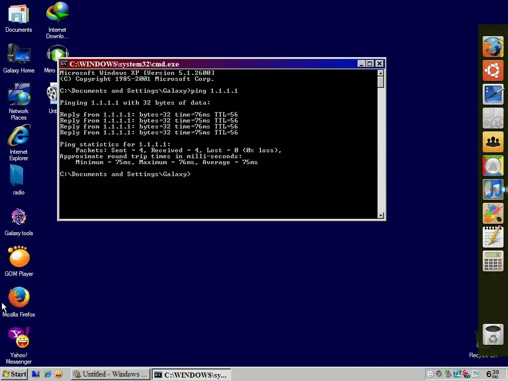Click cmd window scrollbar down arrow
508x381 pixels.
pos(381,215)
